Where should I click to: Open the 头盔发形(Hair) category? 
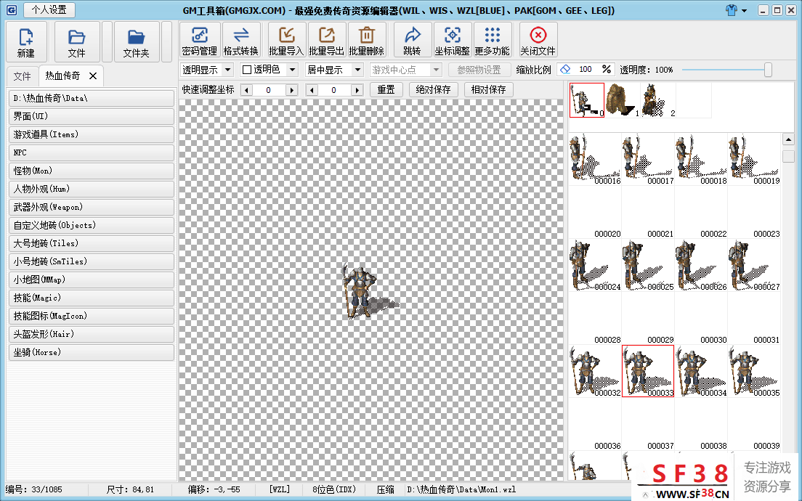point(92,334)
